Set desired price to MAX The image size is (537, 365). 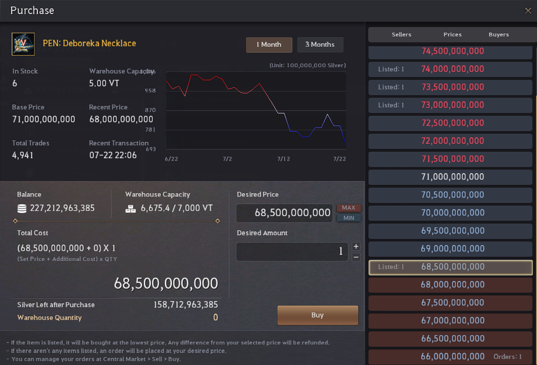coord(349,208)
